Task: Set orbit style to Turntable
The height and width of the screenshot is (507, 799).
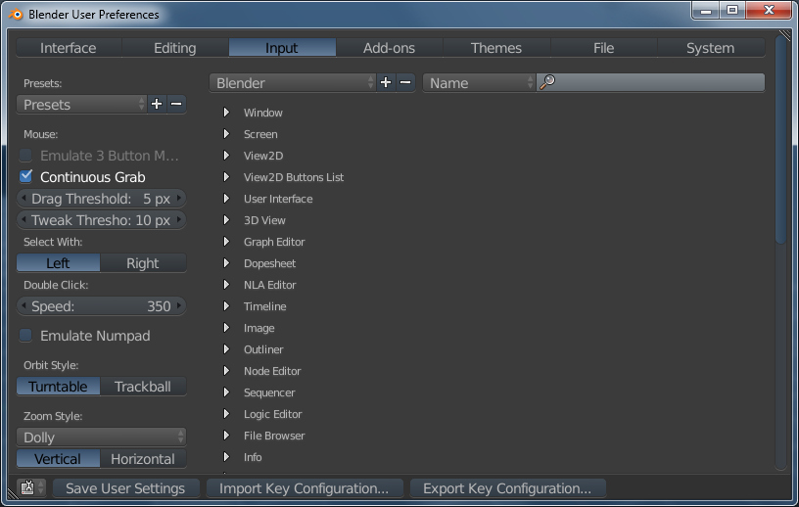Action: [x=58, y=387]
